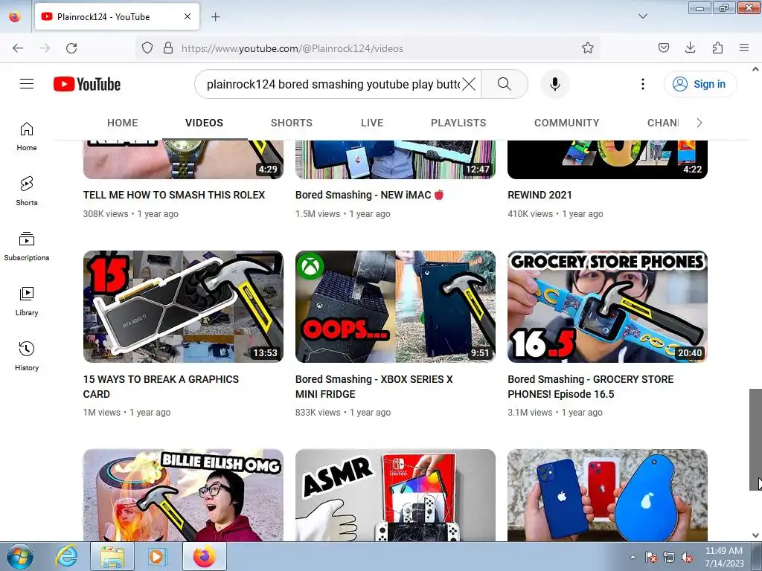Screen dimensions: 762x571
Task: Close the Plainrock124 YouTube tab
Action: pos(188,16)
